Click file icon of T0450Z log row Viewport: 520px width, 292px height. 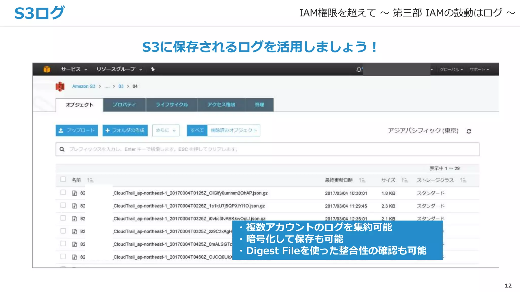click(x=74, y=257)
